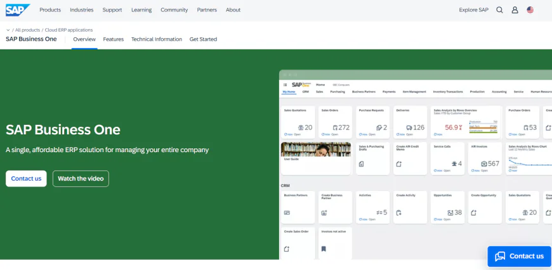Click the Create Opportunity icon
Viewport: 552px width, 270px height.
(x=473, y=213)
